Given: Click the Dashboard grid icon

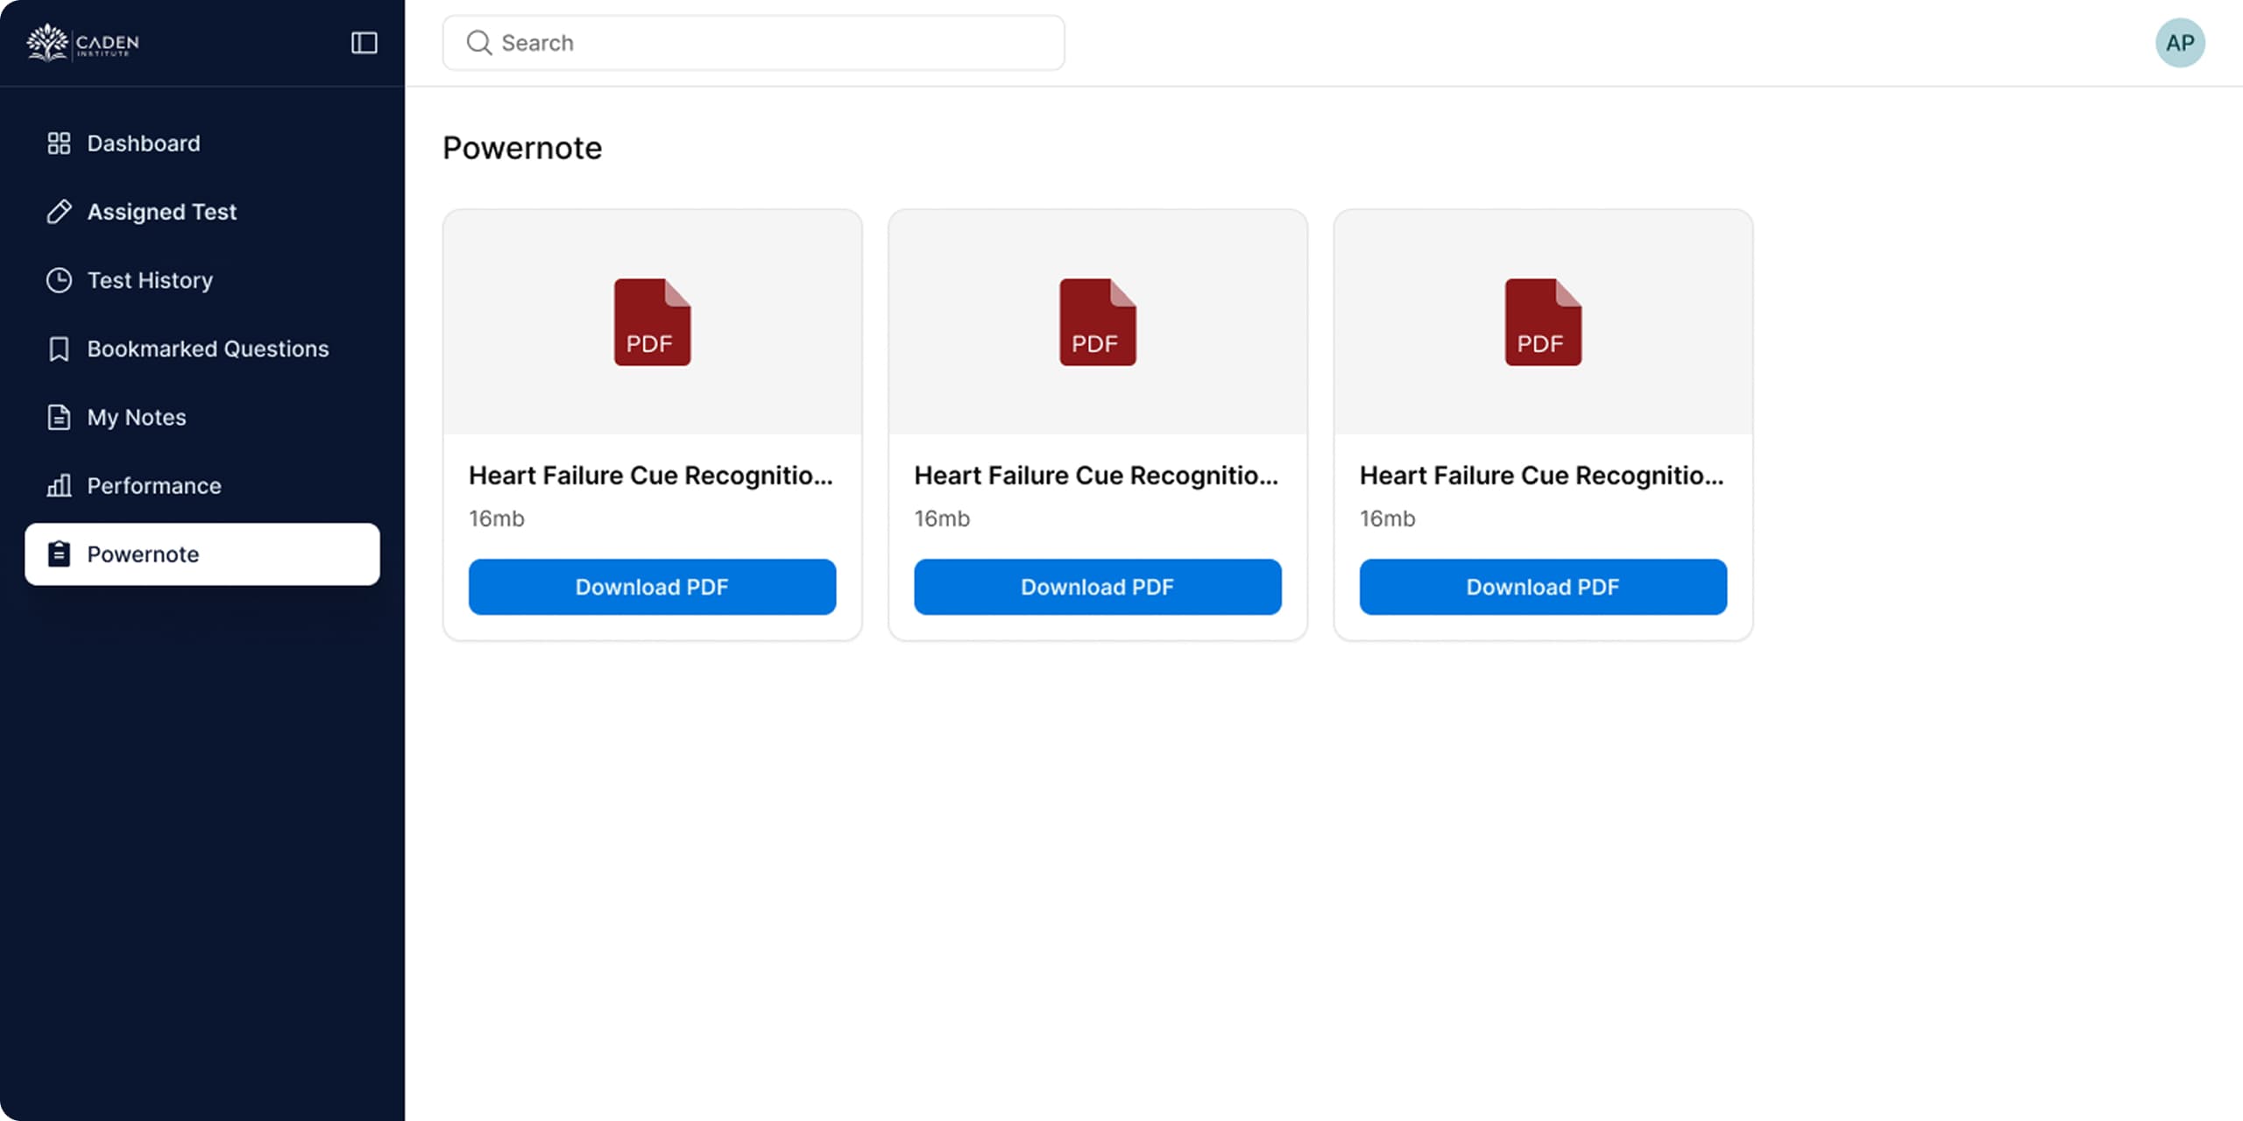Looking at the screenshot, I should 59,143.
